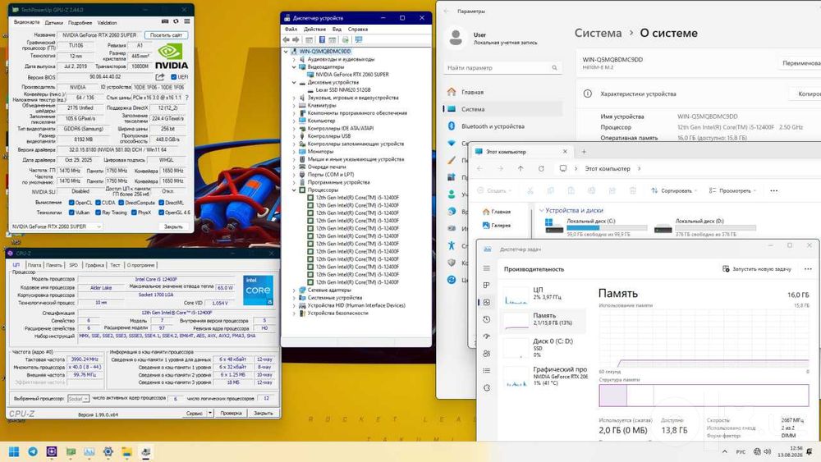The width and height of the screenshot is (821, 462).
Task: Switch to the Память tab in CPU-Z
Action: (54, 265)
